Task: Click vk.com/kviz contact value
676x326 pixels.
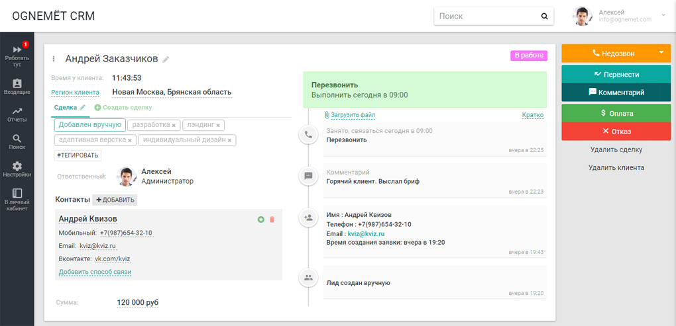Action: (113, 259)
